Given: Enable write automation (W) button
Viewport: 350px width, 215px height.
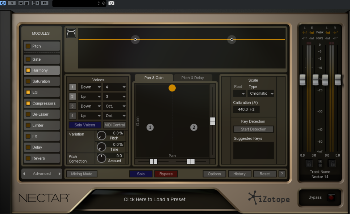Looking at the screenshot, I should pyautogui.click(x=26, y=3).
